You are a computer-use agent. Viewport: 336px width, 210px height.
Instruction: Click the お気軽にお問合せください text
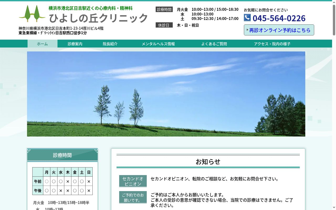coord(266,10)
